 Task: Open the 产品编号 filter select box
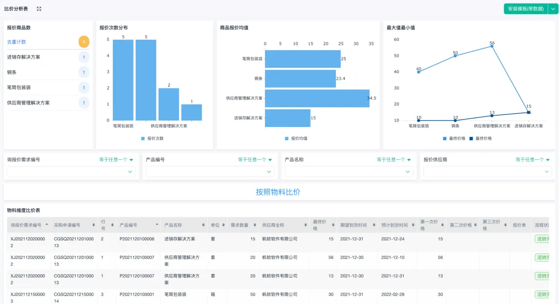coord(210,172)
